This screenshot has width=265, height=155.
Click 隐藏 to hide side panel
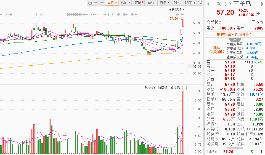coord(190,3)
